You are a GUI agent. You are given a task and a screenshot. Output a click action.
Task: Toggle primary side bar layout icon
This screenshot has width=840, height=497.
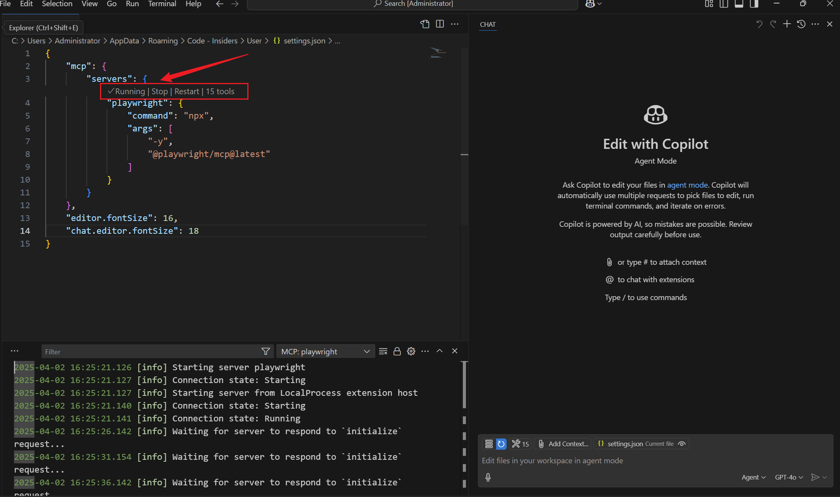724,4
